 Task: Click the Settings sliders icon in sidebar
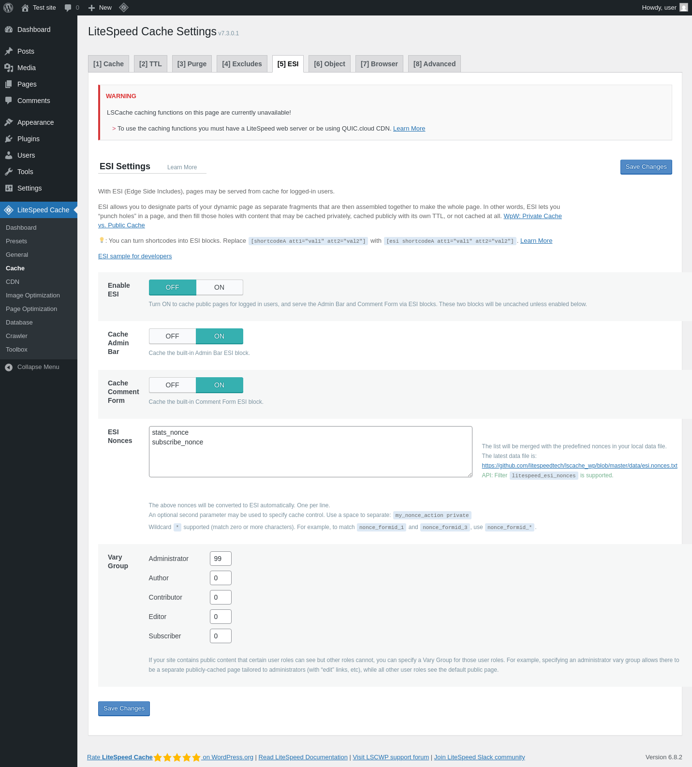(x=9, y=188)
